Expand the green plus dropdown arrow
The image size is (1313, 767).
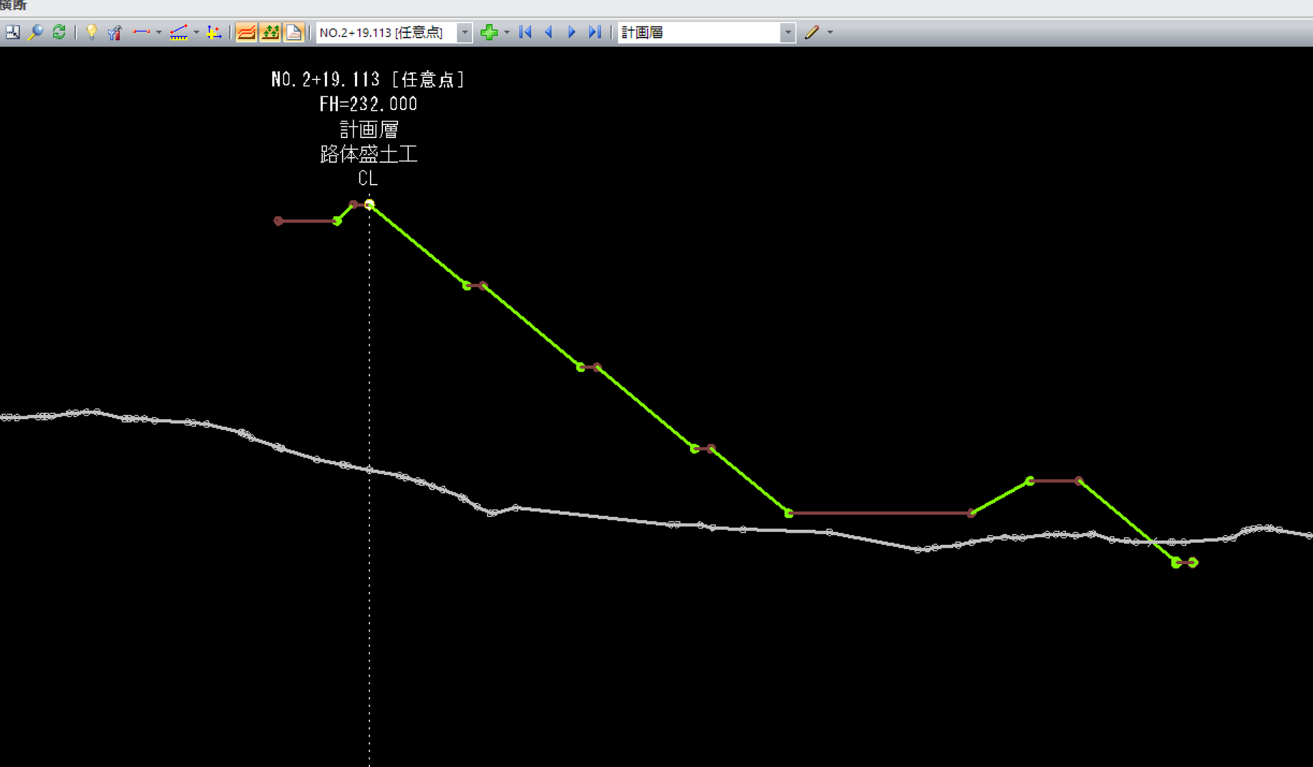(507, 32)
